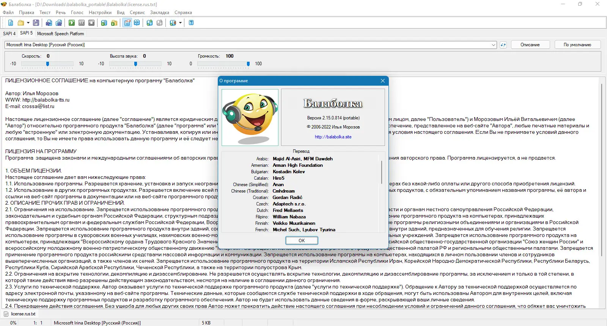Screen dimensions: 607x326
Task: Toggle the highlighted panel icon in the toolbar
Action: pyautogui.click(x=127, y=23)
